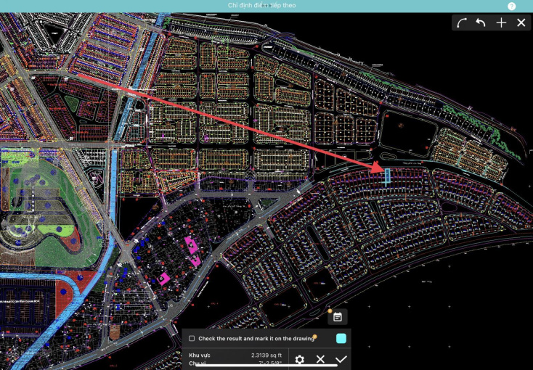
Task: Enable 'Check the result and mark it' checkbox
Action: pos(192,339)
